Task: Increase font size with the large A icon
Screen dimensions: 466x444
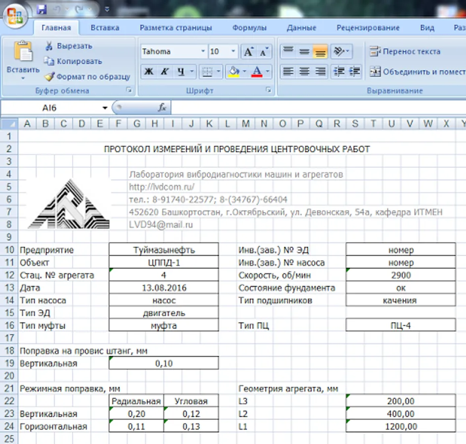Action: 248,52
